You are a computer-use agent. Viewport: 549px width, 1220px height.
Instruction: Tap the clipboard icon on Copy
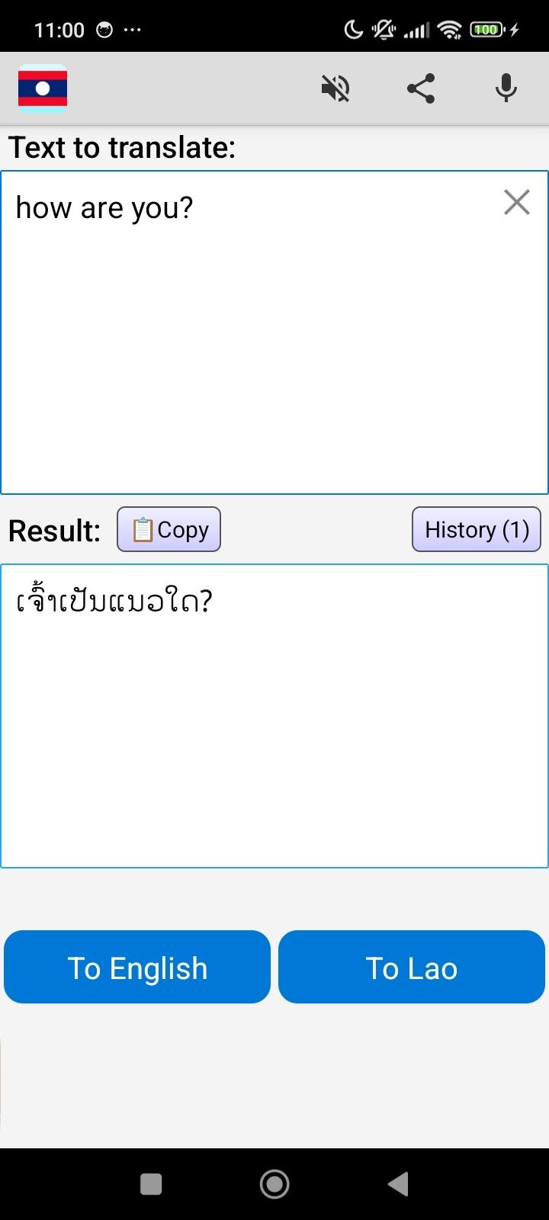(x=143, y=529)
